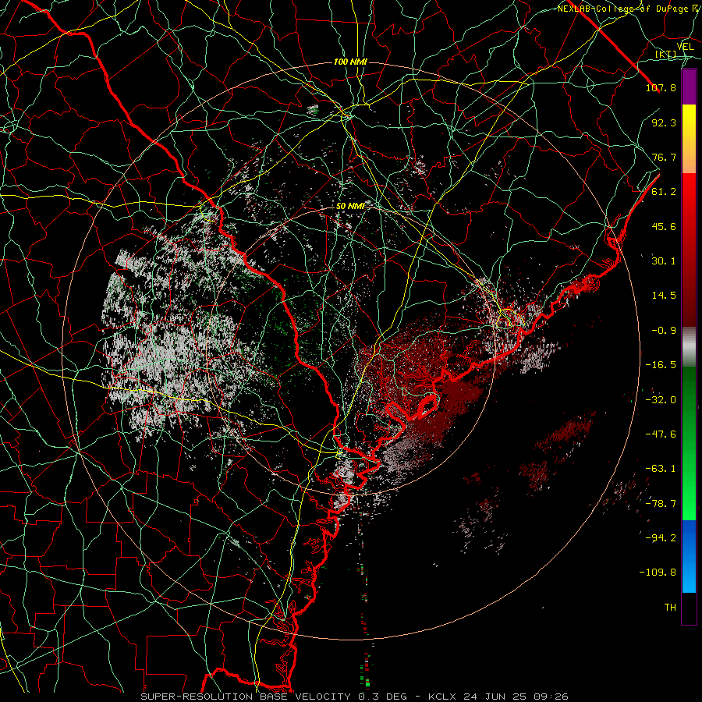Click the 50 NMI range ring label
Image resolution: width=702 pixels, height=702 pixels.
click(350, 206)
